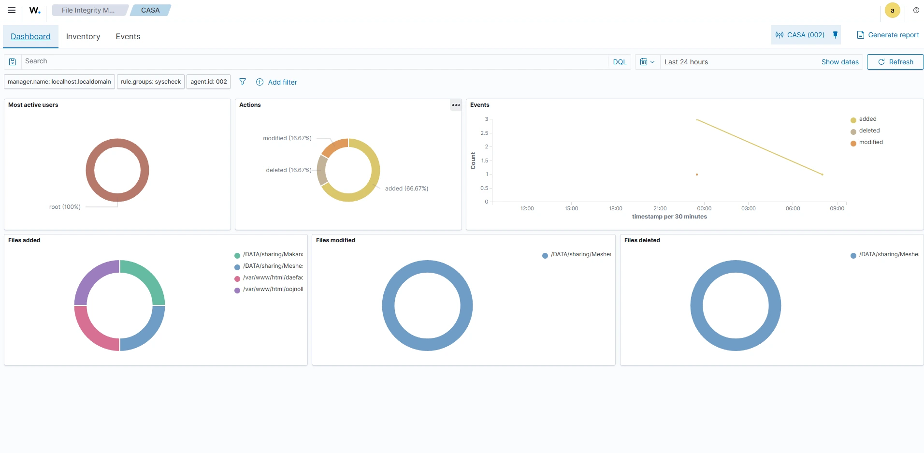Viewport: 924px width, 453px height.
Task: Click the change all filters icon
Action: (243, 82)
